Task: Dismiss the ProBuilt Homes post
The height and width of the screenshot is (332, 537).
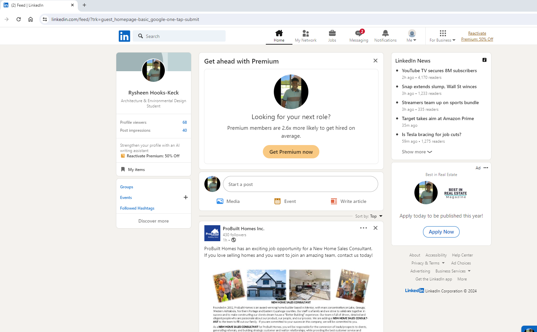Action: point(376,228)
